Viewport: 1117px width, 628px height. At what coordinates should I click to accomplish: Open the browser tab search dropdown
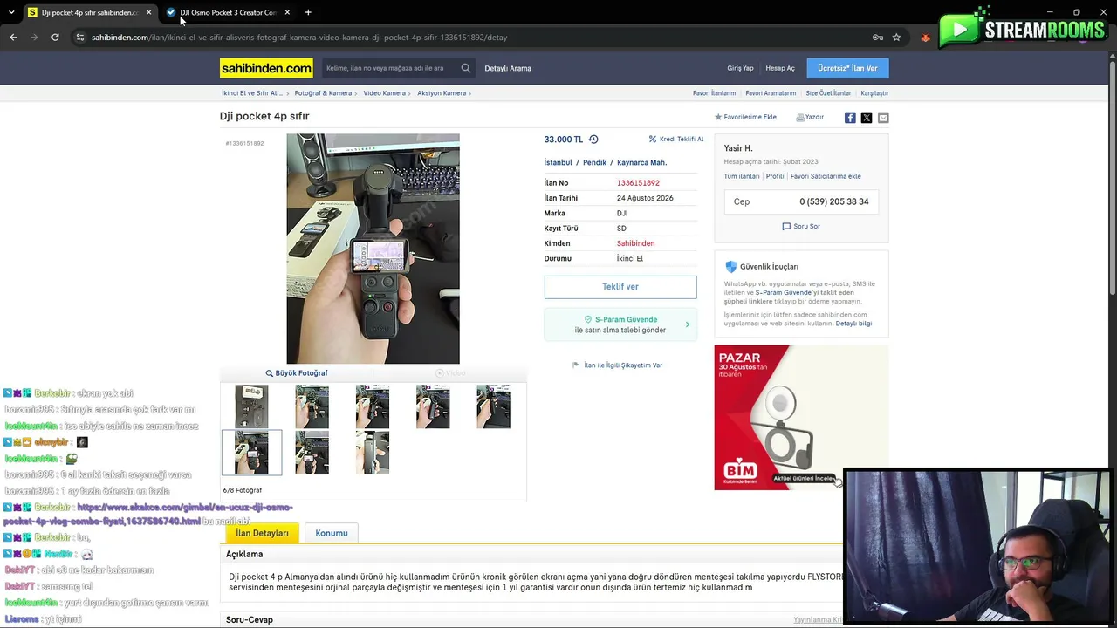coord(12,12)
